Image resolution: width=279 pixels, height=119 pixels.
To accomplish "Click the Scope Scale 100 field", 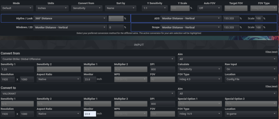I will click(x=259, y=27).
